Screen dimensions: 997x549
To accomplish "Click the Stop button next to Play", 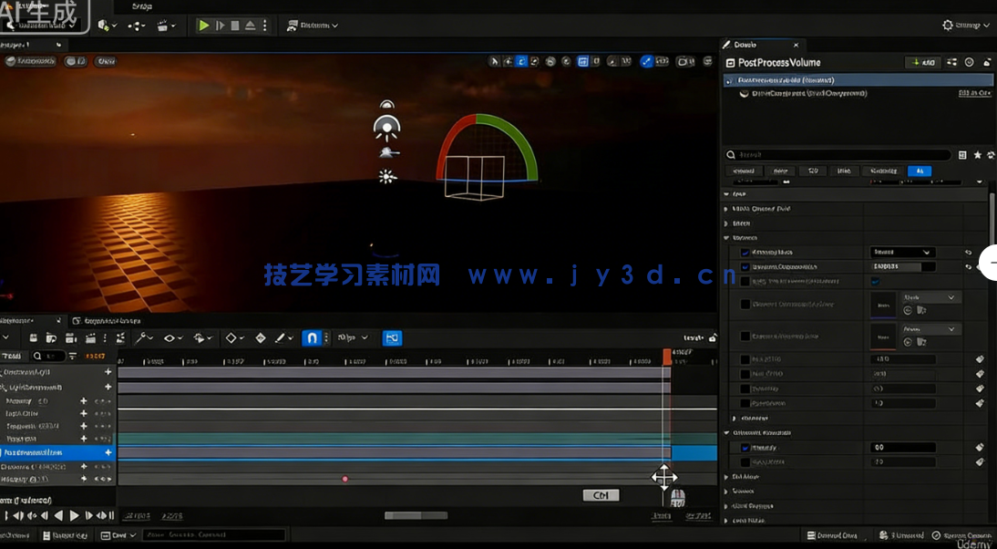I will [235, 25].
